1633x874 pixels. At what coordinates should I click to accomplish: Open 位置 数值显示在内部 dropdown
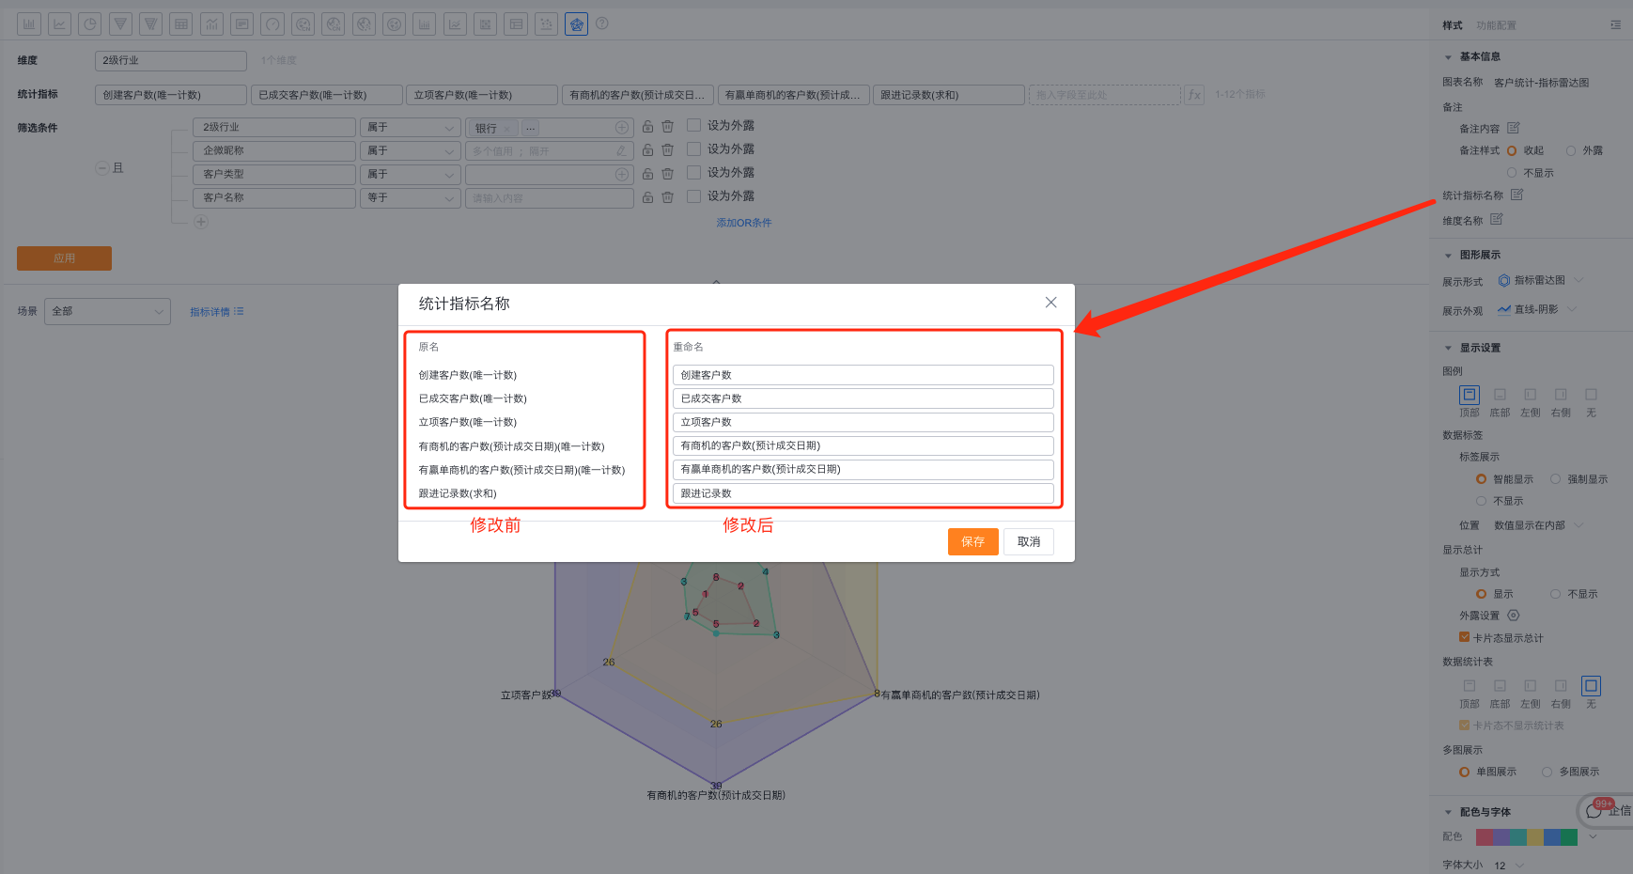click(1538, 525)
